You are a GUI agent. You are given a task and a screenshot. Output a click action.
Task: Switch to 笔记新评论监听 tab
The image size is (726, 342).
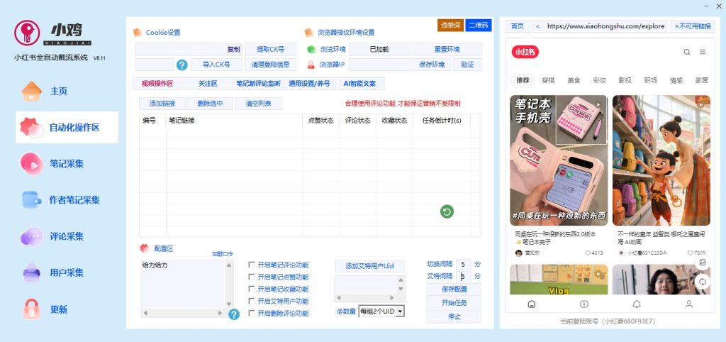pos(258,84)
